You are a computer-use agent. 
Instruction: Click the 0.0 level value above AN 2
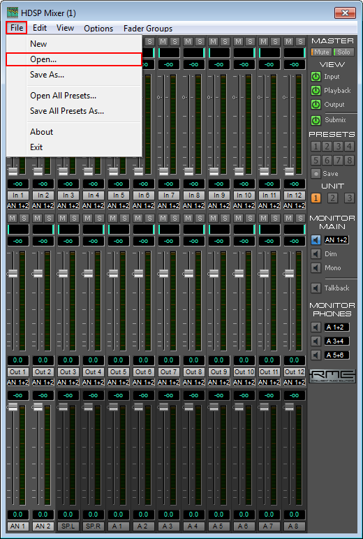[43, 515]
